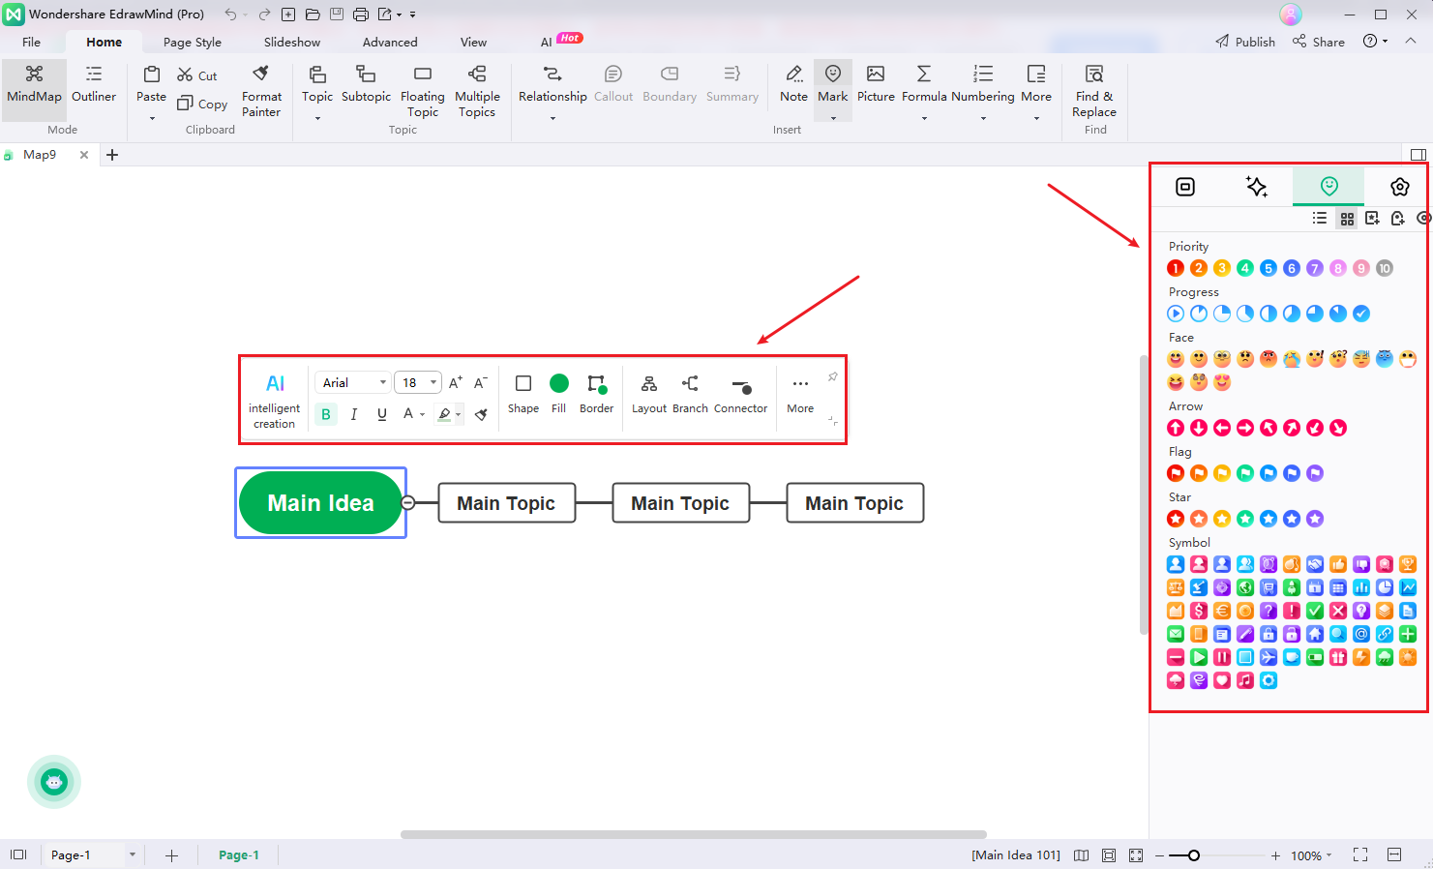The image size is (1433, 869).
Task: Toggle underline formatting
Action: click(x=382, y=414)
